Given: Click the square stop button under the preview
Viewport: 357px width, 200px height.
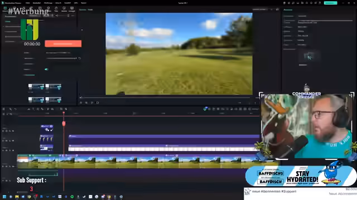Looking at the screenshot, I should pos(98,103).
